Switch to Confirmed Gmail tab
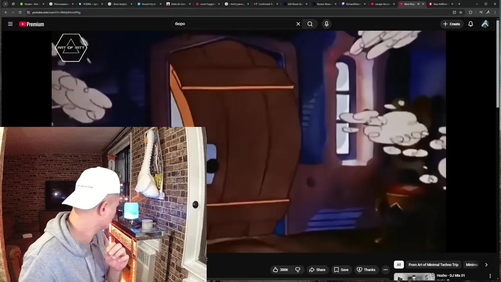 click(x=266, y=4)
